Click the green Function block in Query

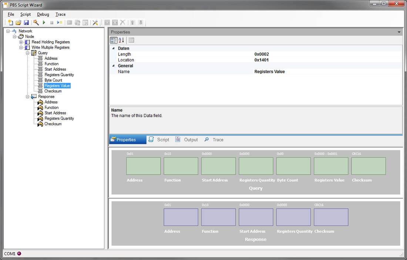(x=181, y=166)
